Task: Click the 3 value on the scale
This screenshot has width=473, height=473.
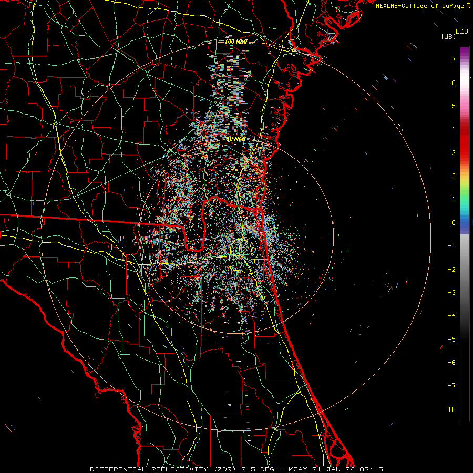Action: coord(454,152)
